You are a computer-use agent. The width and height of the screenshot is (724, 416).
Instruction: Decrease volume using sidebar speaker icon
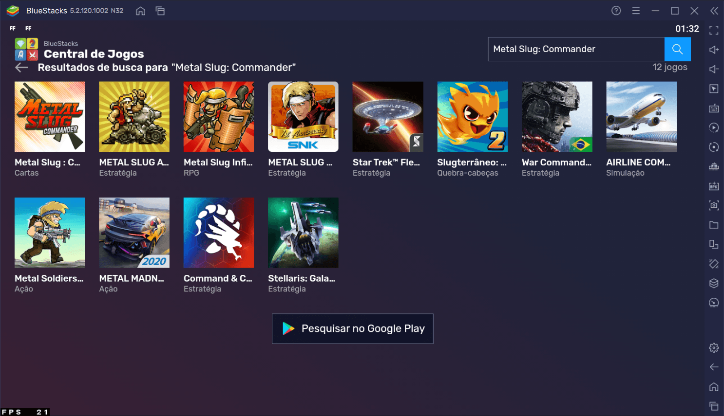click(714, 69)
